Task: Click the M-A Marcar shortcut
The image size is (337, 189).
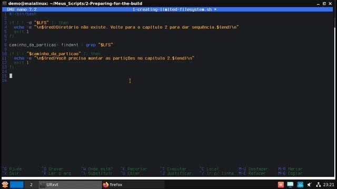Action: pos(290,169)
